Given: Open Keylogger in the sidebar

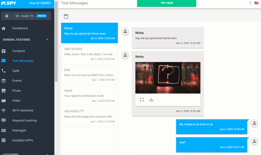Looking at the screenshot, I should pos(19,130).
